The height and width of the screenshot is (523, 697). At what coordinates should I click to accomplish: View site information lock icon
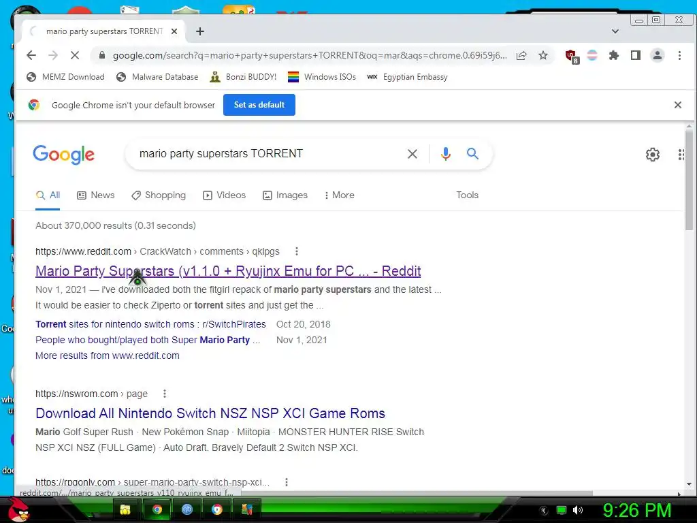tap(102, 55)
